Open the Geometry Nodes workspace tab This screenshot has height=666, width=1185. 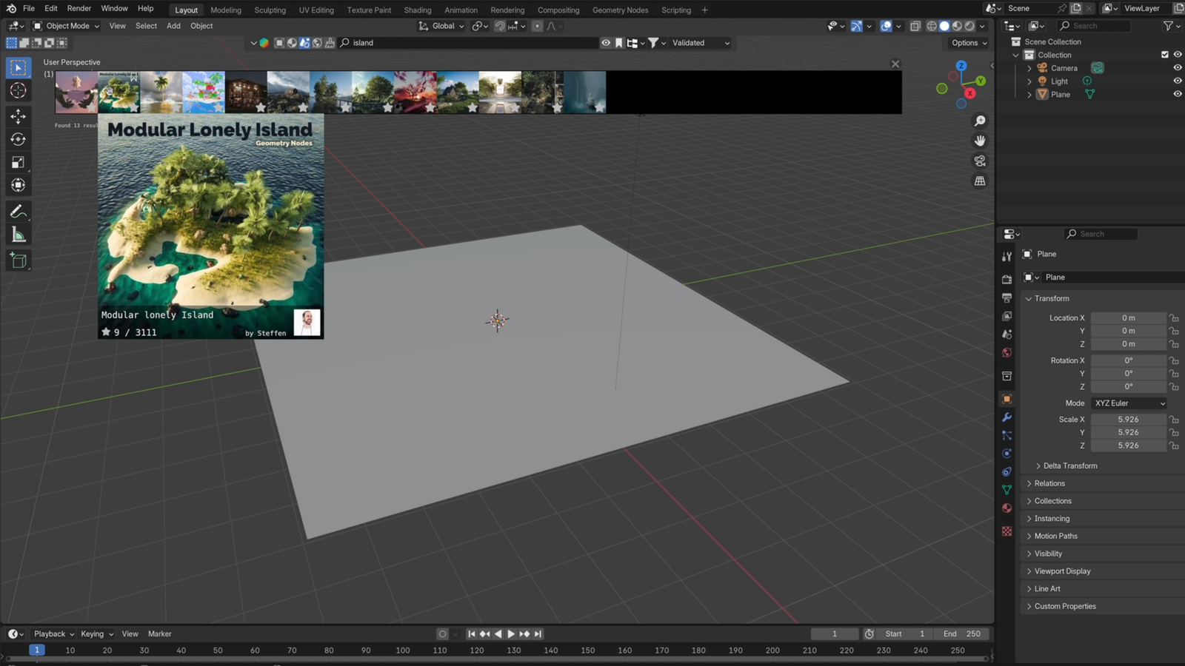click(620, 10)
